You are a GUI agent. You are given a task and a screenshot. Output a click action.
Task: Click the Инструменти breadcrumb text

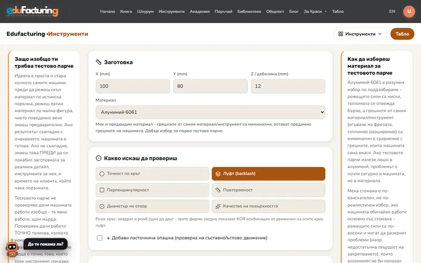pyautogui.click(x=68, y=34)
